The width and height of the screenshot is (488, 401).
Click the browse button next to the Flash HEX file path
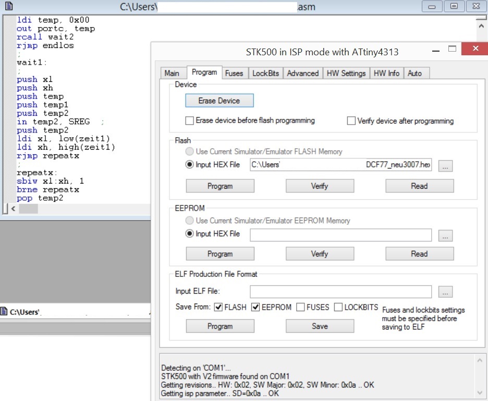(445, 166)
